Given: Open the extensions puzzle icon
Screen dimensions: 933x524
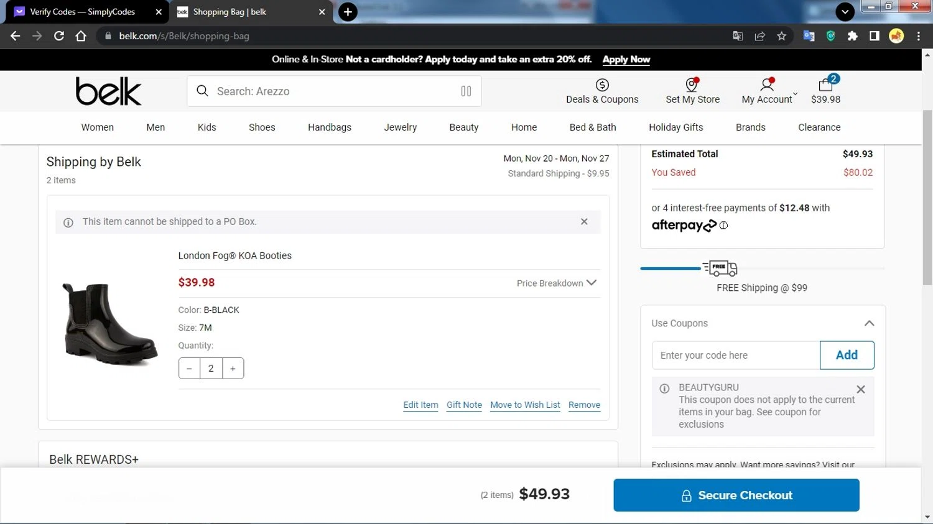Looking at the screenshot, I should point(853,36).
